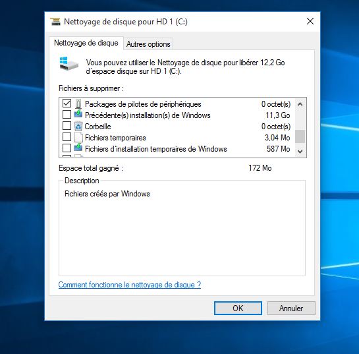The image size is (359, 354).
Task: Select the Nettoyage de disque tab
Action: point(86,43)
